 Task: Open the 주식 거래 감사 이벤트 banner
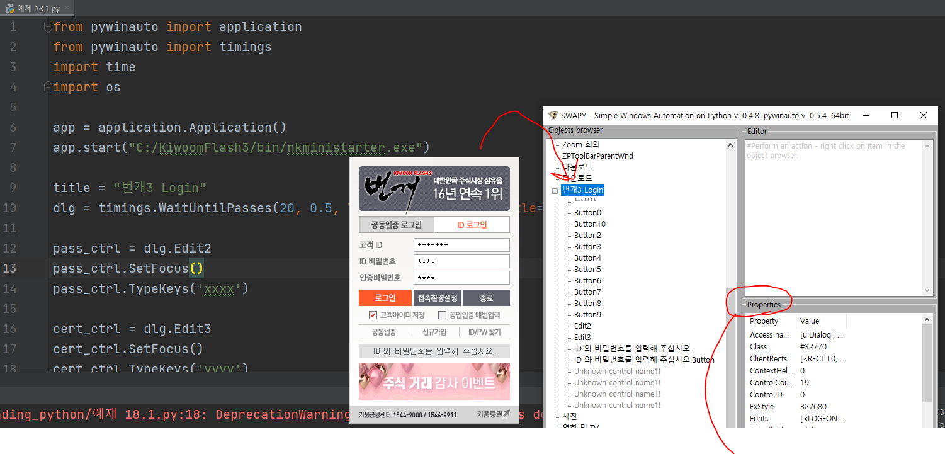tap(434, 382)
